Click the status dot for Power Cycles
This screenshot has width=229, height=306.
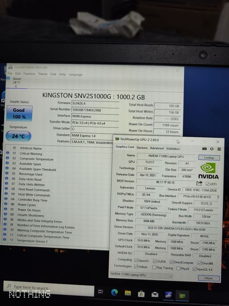[x=6, y=204]
